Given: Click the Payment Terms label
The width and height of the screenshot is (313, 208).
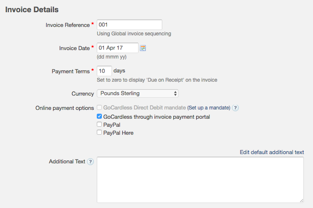Looking at the screenshot, I should (71, 71).
